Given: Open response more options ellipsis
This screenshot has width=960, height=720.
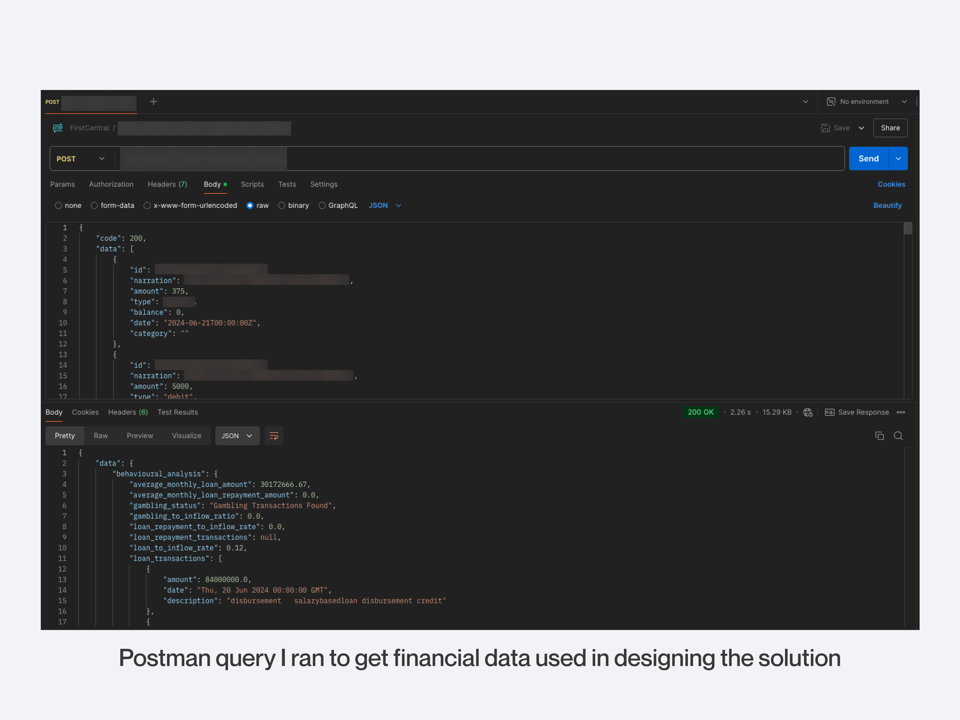Looking at the screenshot, I should tap(901, 412).
